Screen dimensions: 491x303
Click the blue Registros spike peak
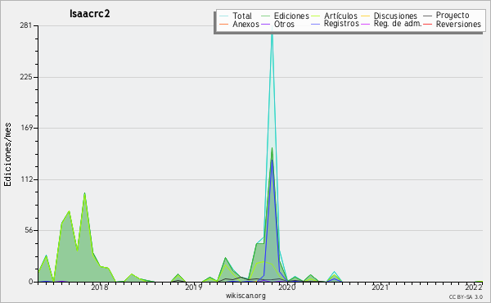pos(273,161)
